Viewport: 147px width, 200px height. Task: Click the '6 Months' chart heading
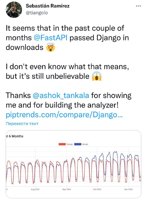point(16,136)
